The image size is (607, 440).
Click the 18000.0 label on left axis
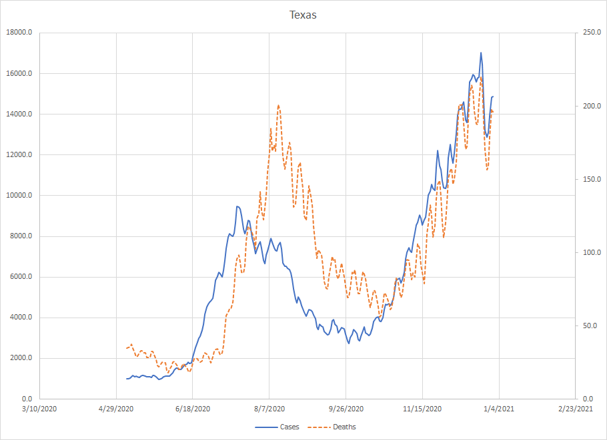(x=19, y=33)
